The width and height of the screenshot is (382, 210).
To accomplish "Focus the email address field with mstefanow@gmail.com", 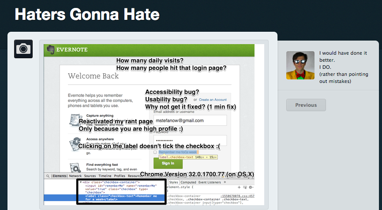I will tap(190, 120).
